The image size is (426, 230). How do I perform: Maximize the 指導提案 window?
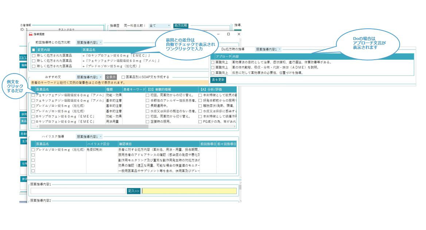coord(228,34)
